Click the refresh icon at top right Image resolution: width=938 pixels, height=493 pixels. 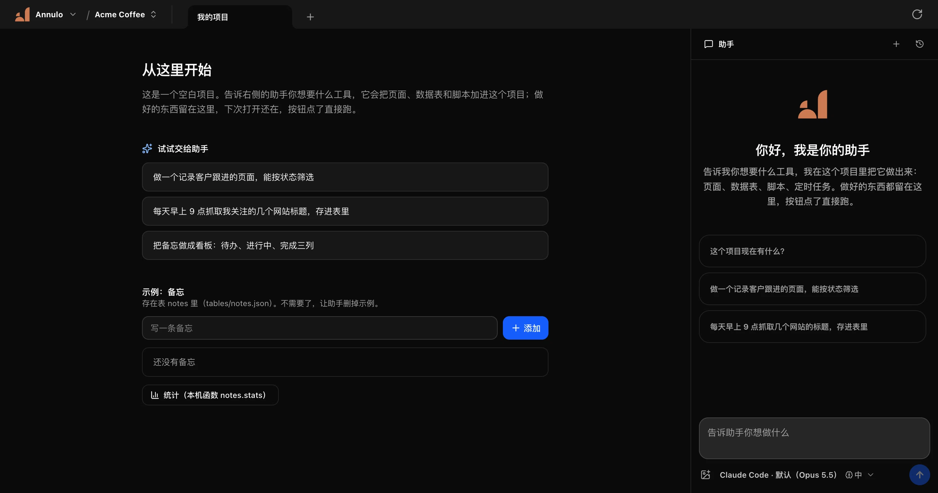[917, 15]
